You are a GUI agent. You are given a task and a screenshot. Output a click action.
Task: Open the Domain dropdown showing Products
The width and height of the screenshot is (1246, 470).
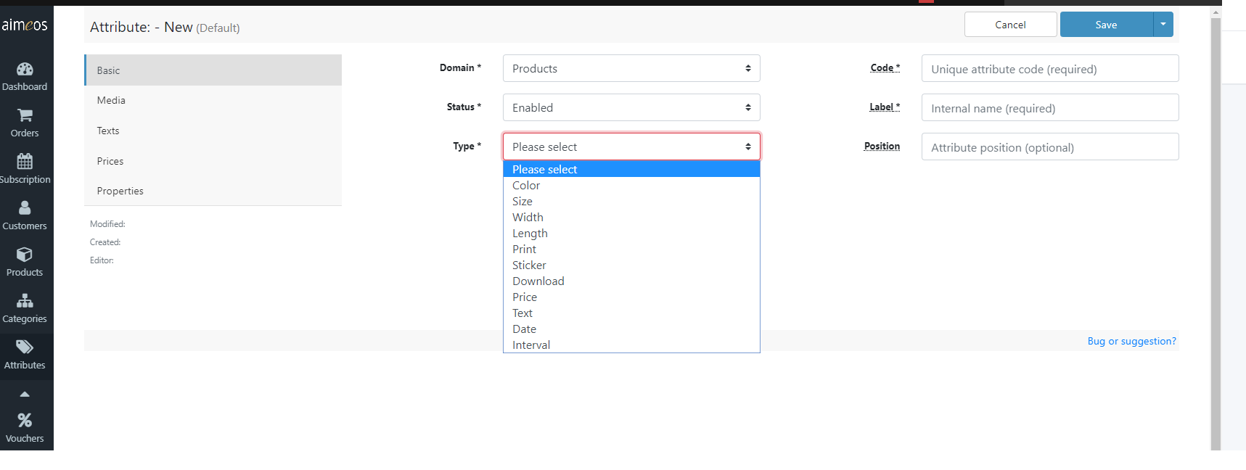tap(631, 68)
